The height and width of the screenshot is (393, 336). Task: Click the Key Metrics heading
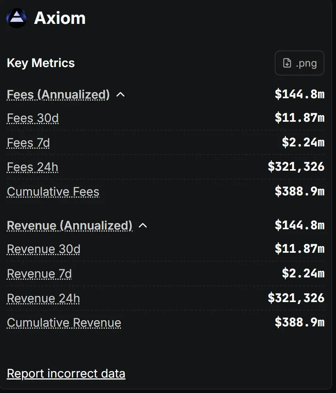click(x=41, y=63)
